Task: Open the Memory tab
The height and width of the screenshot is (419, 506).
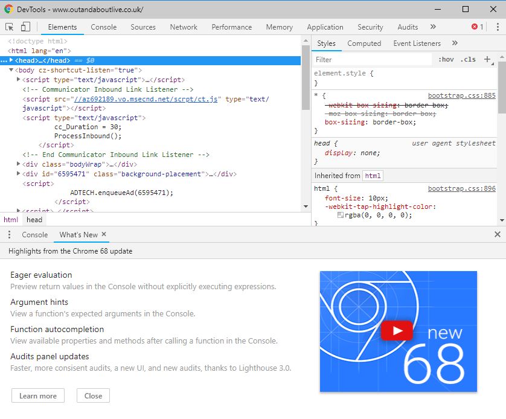Action: pos(280,27)
